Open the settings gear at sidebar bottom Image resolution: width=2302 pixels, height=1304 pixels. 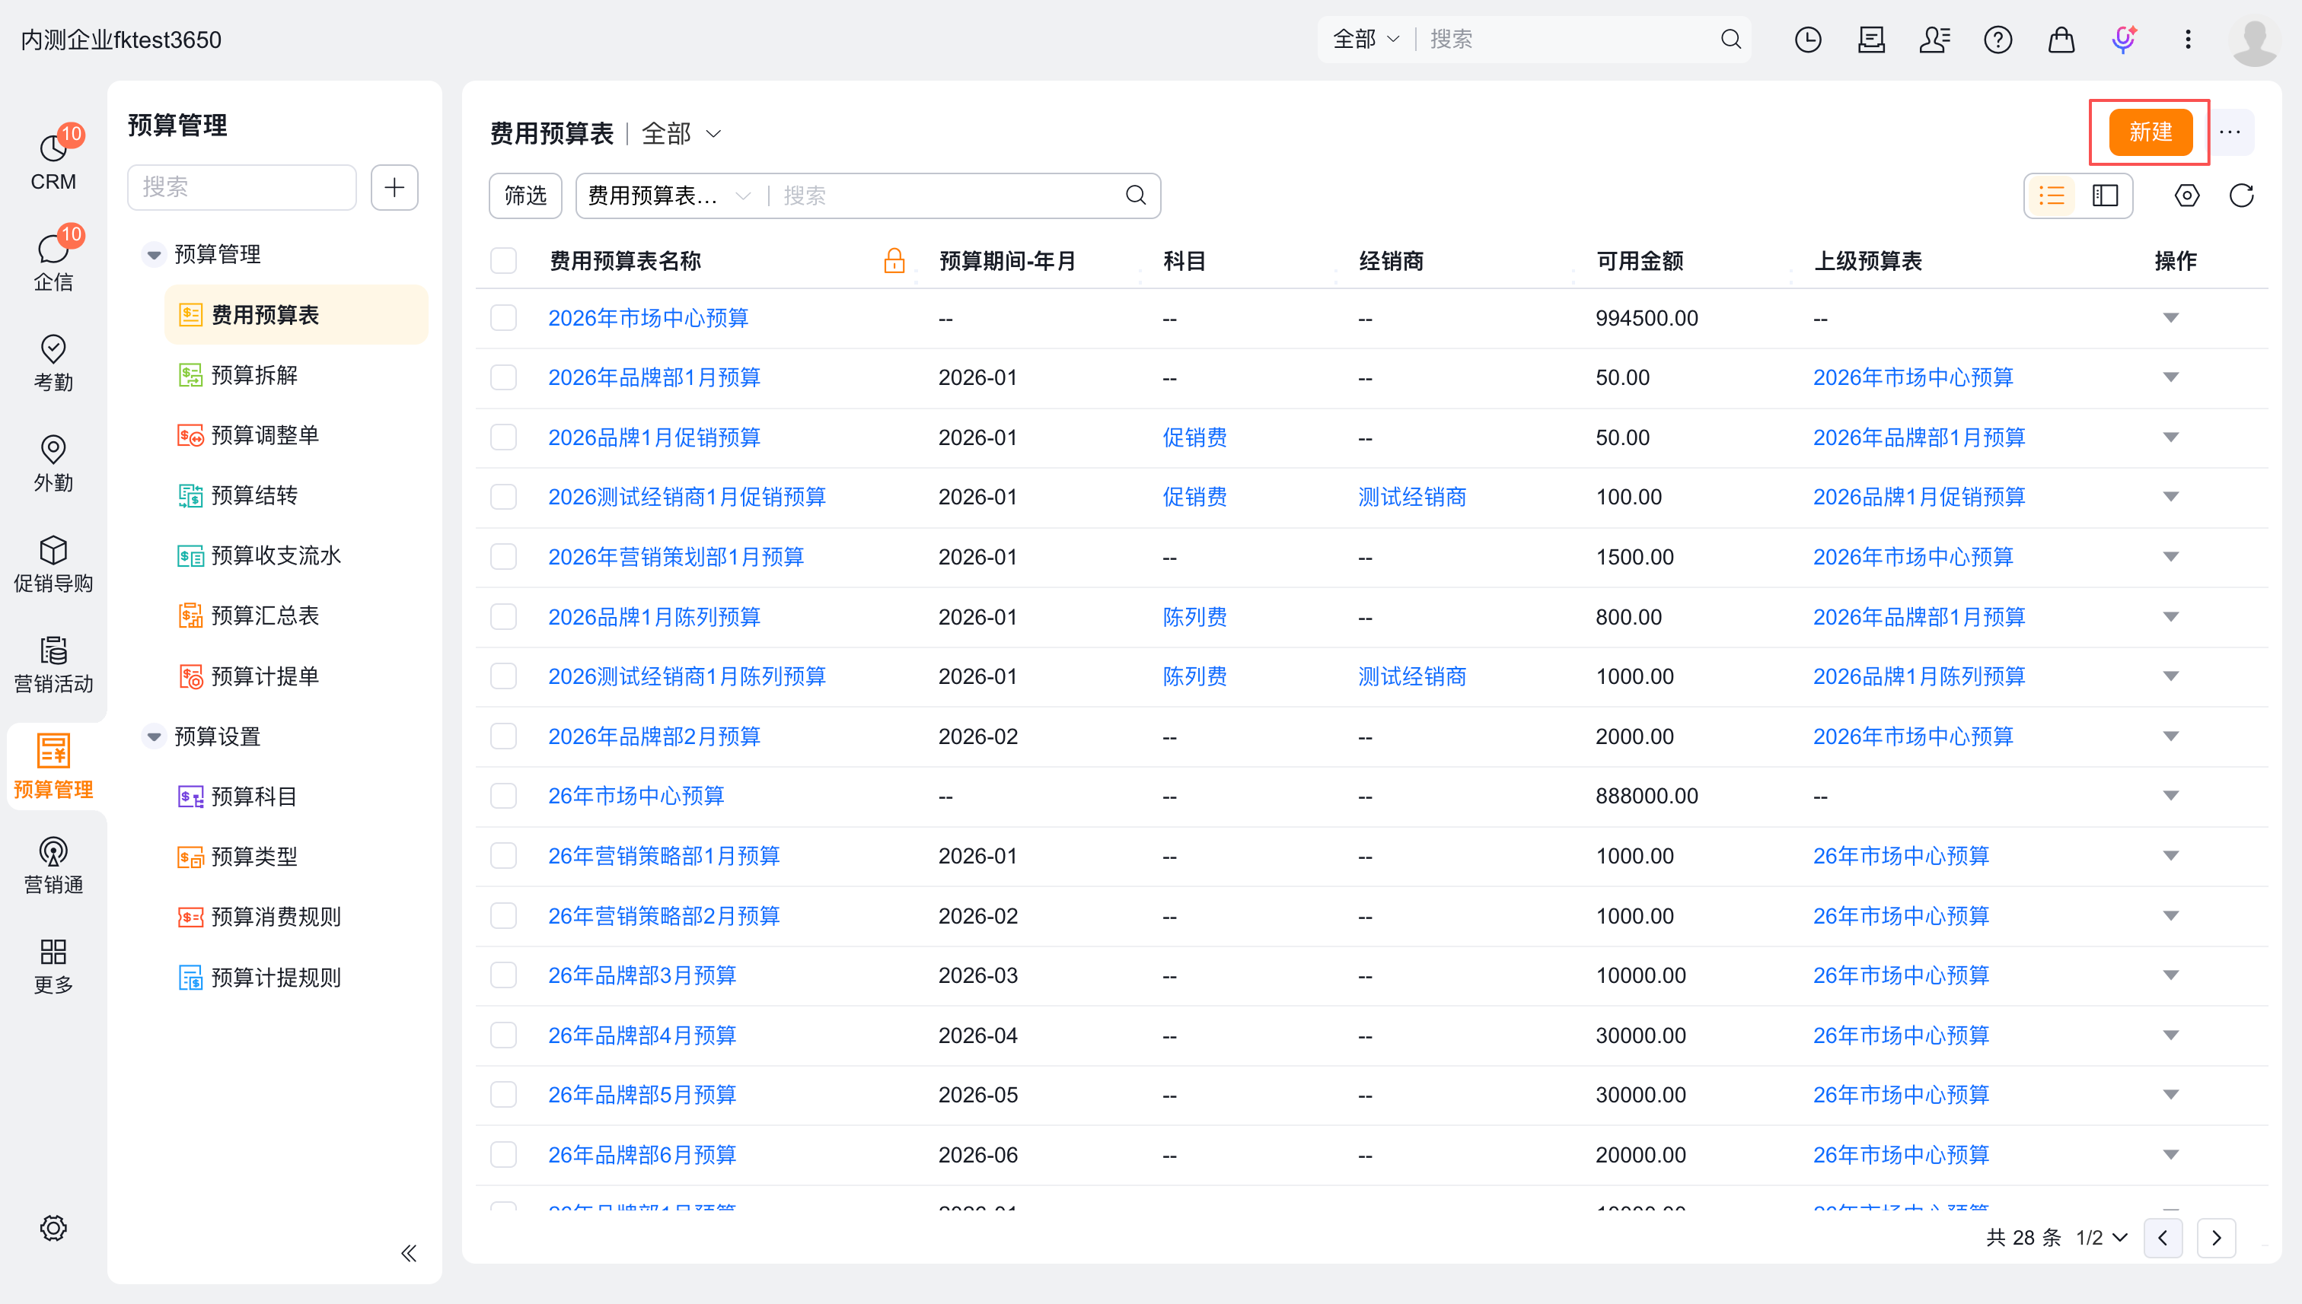(53, 1228)
